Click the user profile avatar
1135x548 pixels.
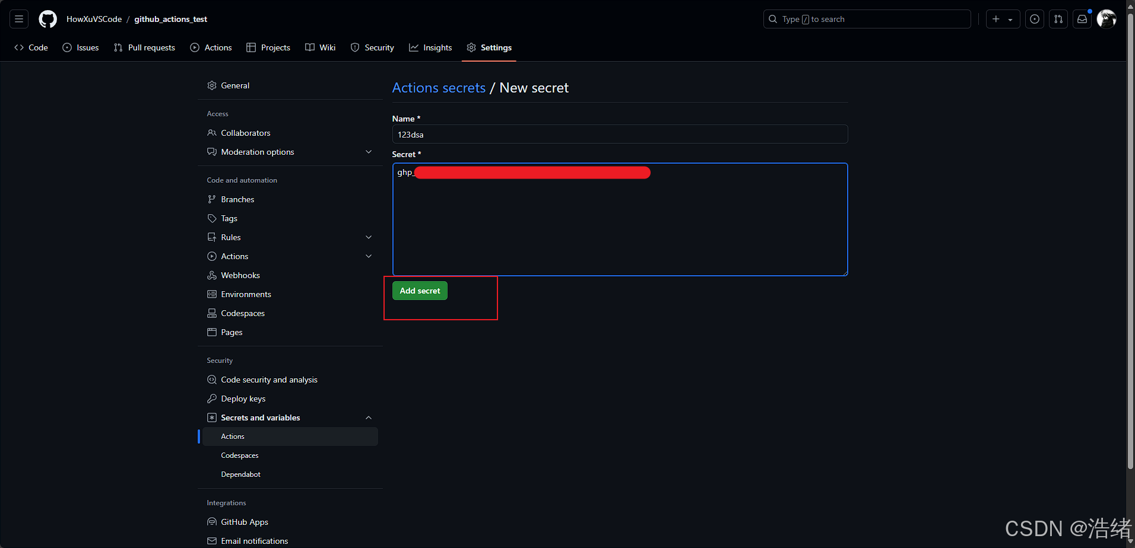point(1106,19)
